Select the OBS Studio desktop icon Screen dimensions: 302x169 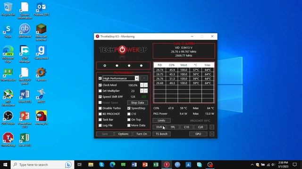pos(8,118)
